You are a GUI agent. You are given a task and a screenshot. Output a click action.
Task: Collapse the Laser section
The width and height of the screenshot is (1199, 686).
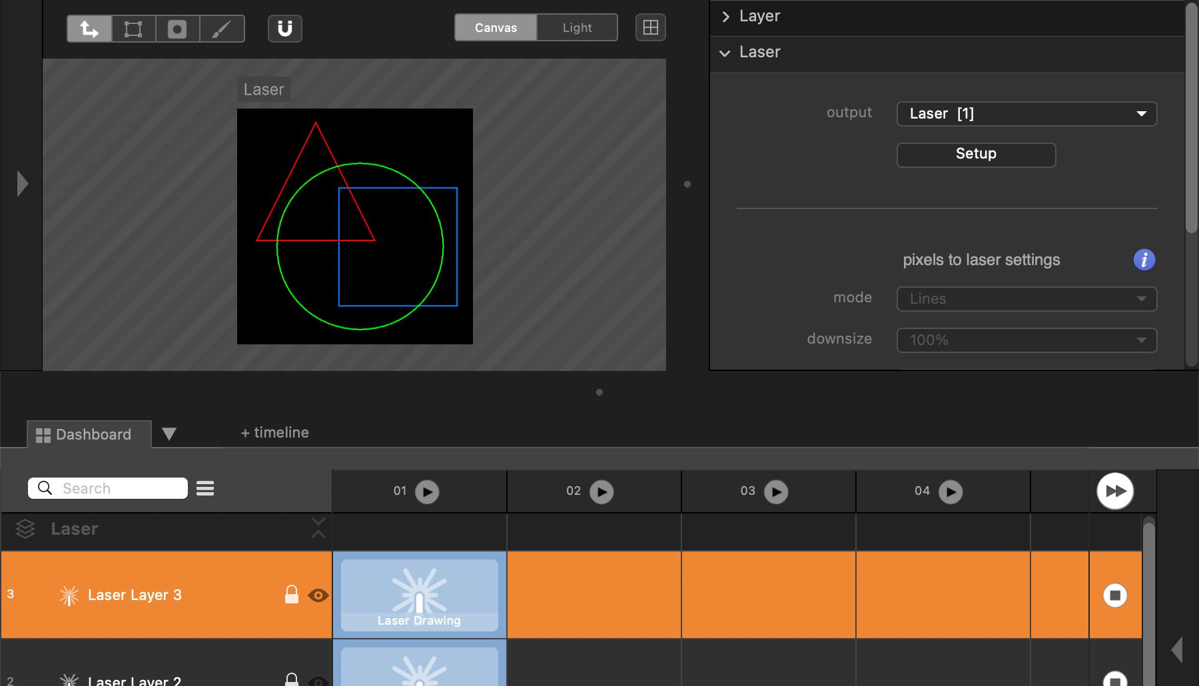coord(725,53)
